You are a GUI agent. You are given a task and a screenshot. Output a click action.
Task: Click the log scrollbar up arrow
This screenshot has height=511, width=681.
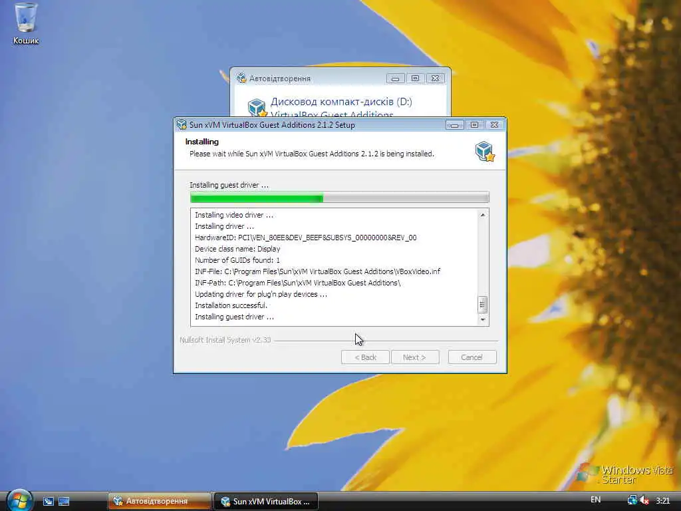482,215
